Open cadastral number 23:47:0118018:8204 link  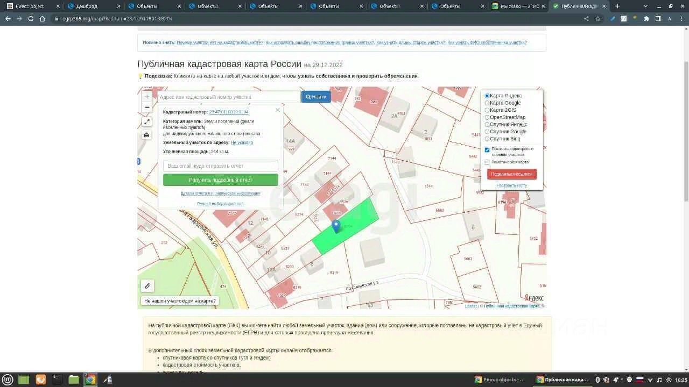pos(229,112)
